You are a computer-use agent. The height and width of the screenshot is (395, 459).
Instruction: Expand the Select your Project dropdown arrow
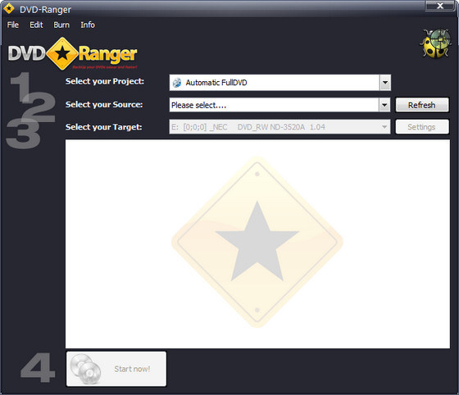385,83
